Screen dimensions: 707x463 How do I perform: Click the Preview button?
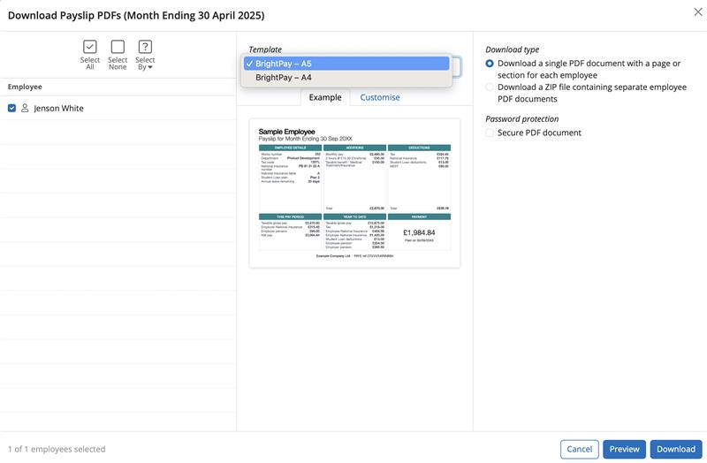[x=624, y=449]
